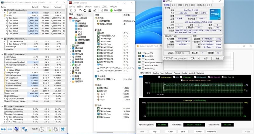Enable the Stress cache checkbox

point(143,59)
